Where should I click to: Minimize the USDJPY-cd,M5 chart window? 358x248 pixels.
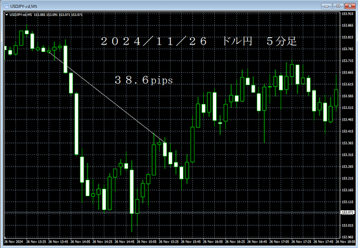tap(327, 6)
